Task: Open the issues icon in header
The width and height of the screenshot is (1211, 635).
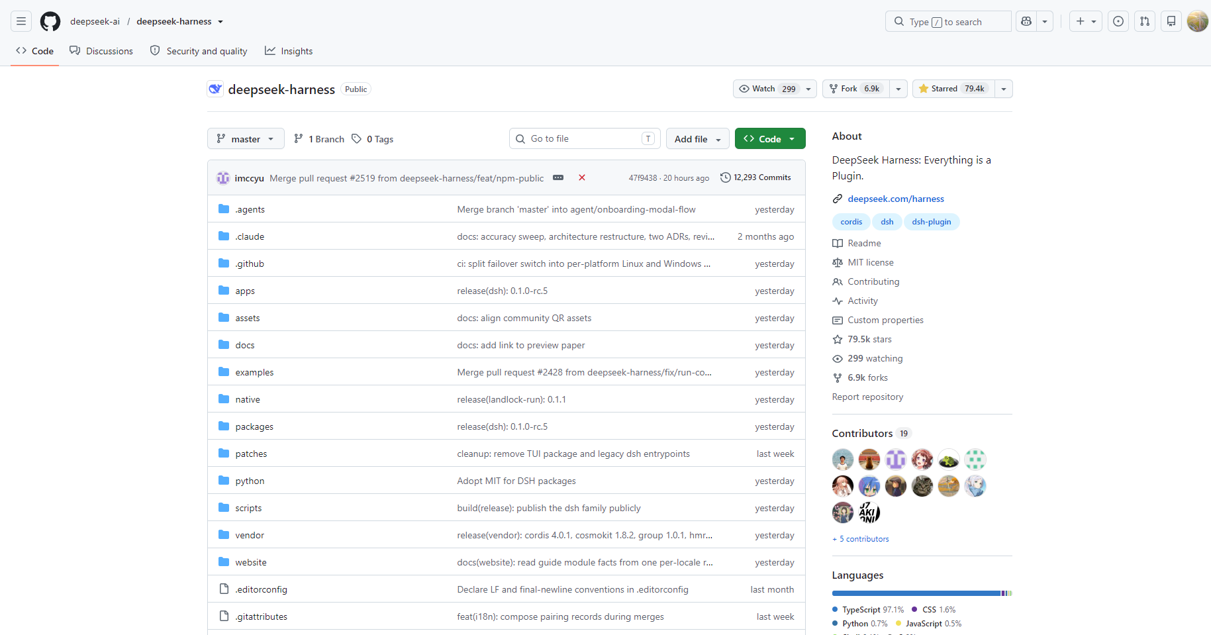Action: point(1118,21)
